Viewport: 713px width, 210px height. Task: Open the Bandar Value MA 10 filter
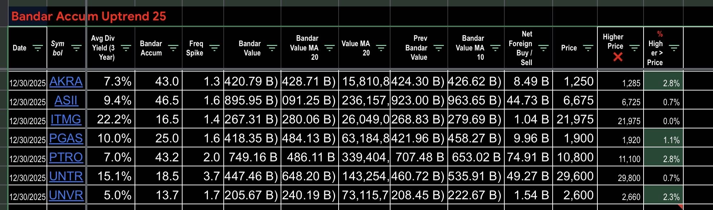pos(495,48)
